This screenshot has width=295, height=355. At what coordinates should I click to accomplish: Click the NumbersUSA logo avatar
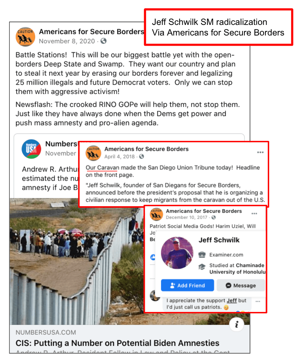pyautogui.click(x=31, y=149)
